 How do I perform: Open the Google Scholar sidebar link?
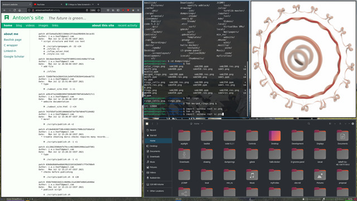coord(14,56)
